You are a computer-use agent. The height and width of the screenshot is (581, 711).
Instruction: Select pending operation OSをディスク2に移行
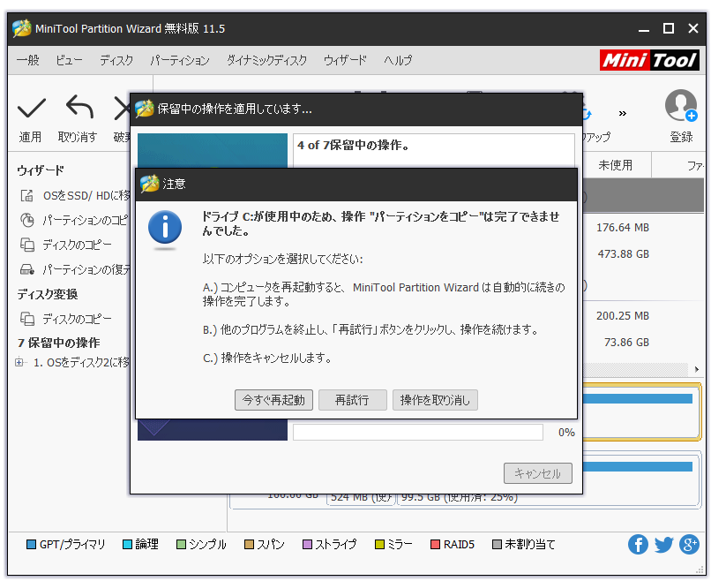(x=82, y=362)
